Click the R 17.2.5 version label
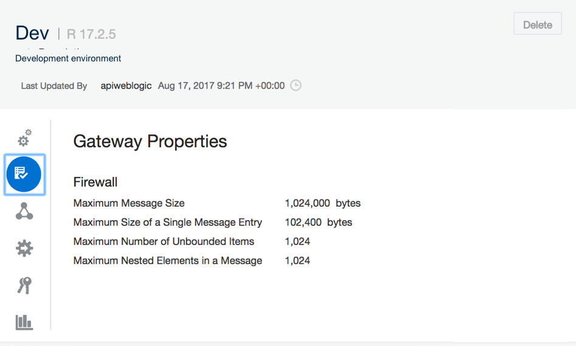 tap(91, 34)
